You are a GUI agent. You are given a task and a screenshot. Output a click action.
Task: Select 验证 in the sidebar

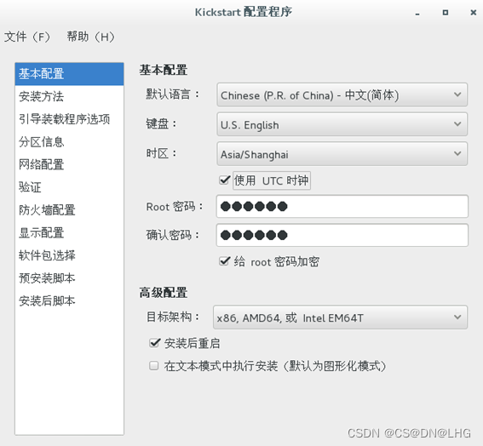[x=69, y=187]
